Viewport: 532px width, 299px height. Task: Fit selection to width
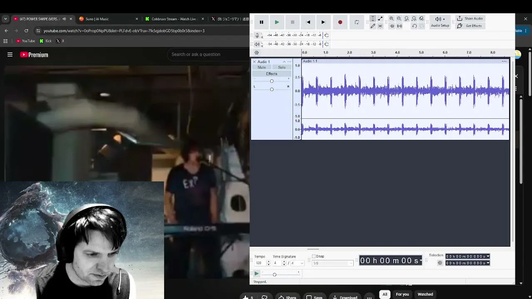pos(406,19)
